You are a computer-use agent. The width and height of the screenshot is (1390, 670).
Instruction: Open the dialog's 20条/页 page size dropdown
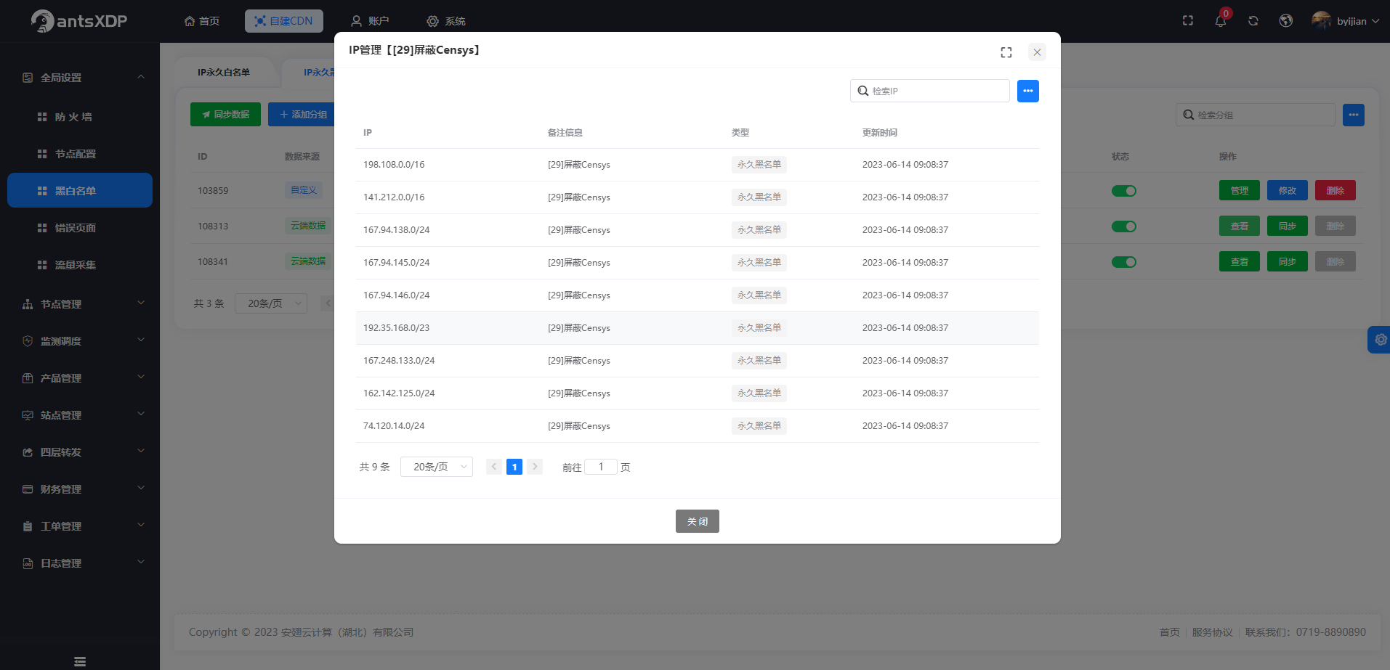point(437,467)
